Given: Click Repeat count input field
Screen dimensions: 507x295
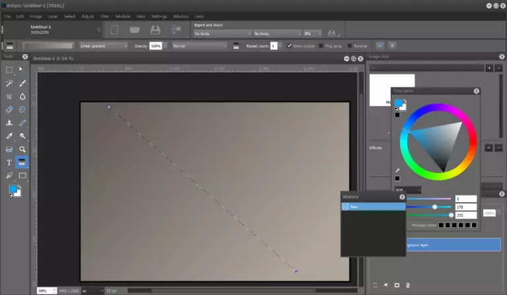Looking at the screenshot, I should tap(274, 46).
